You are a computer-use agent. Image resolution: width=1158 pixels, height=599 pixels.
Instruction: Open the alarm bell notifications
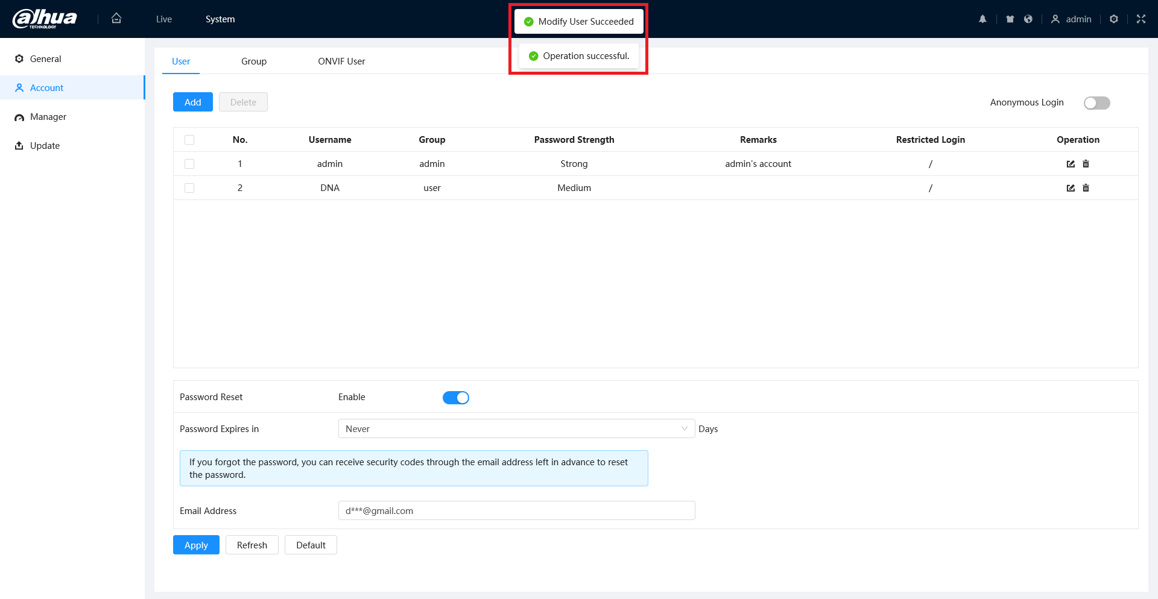[x=982, y=19]
